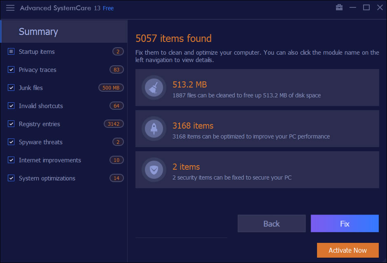The height and width of the screenshot is (263, 387).
Task: Click the 83 privacy traces badge
Action: (x=117, y=70)
